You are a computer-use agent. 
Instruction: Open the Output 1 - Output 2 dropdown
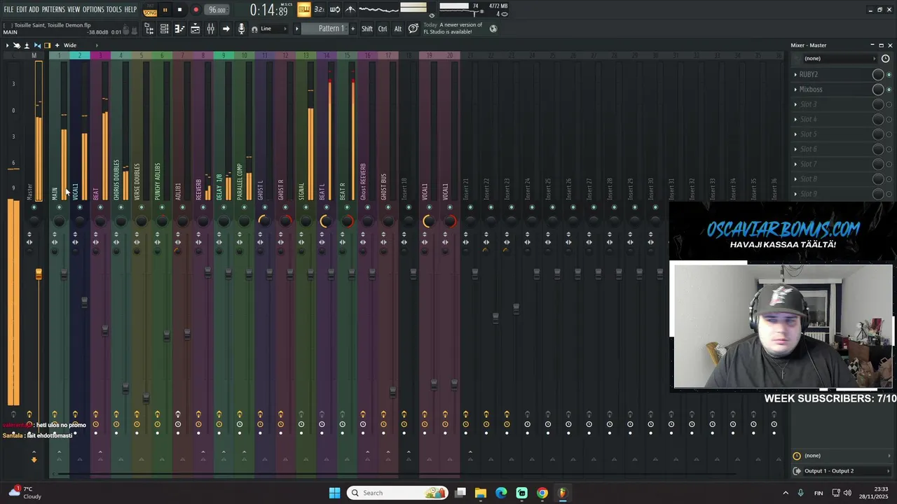point(843,471)
